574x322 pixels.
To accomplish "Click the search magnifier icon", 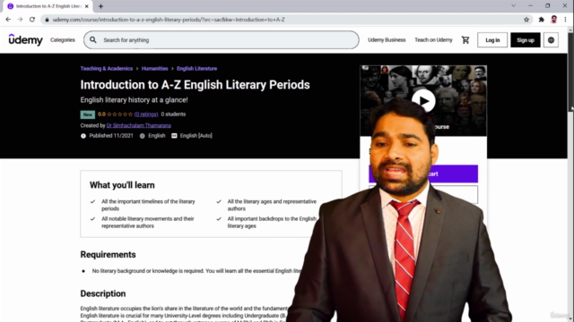I will pyautogui.click(x=93, y=39).
